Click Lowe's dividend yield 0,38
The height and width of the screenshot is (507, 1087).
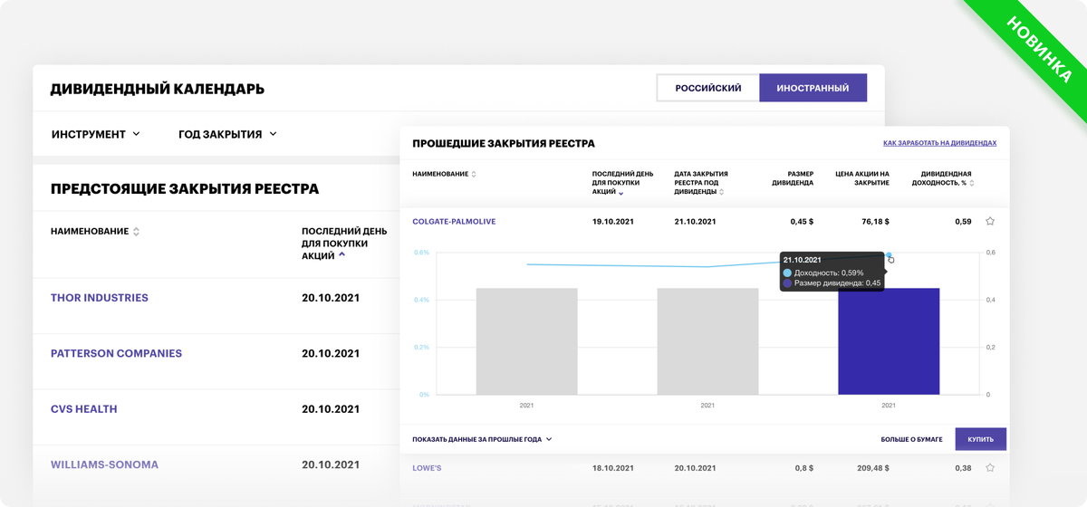tap(963, 468)
